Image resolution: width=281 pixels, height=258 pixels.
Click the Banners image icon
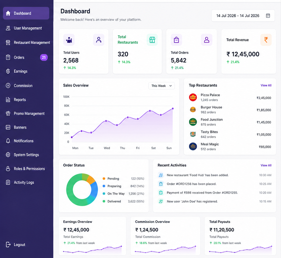coord(8,127)
